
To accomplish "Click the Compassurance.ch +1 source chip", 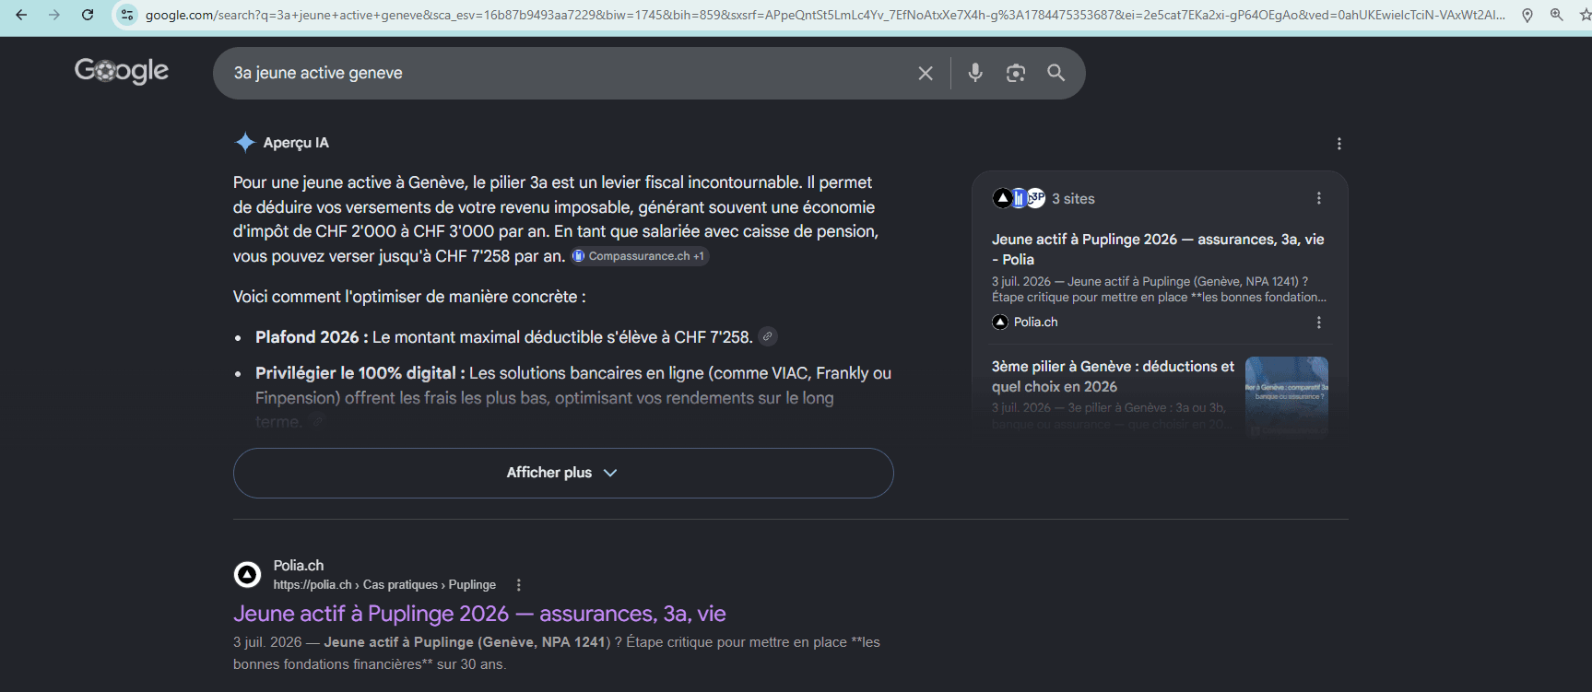I will (x=639, y=256).
